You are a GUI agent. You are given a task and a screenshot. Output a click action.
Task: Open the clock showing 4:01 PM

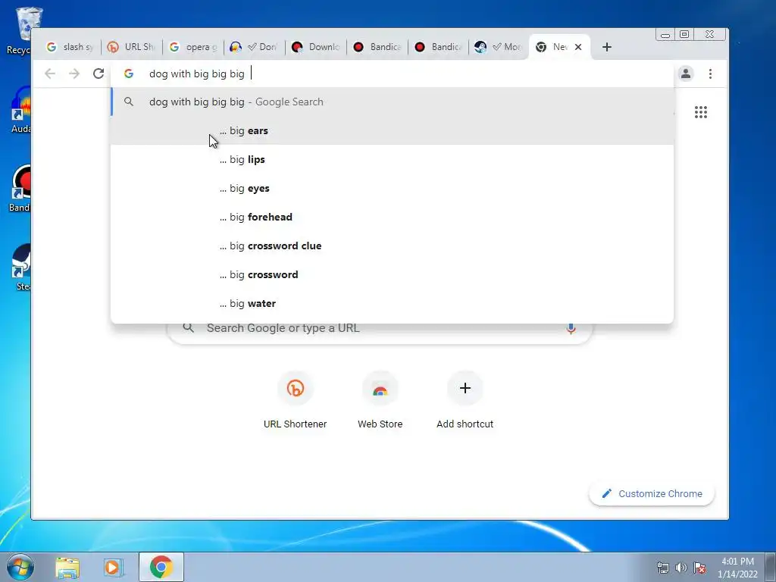point(737,568)
